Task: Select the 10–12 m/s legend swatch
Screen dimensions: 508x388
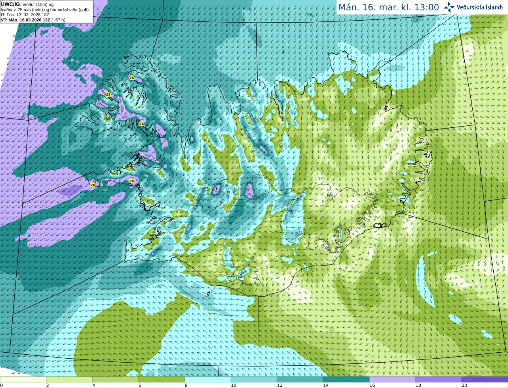Action: [x=254, y=380]
